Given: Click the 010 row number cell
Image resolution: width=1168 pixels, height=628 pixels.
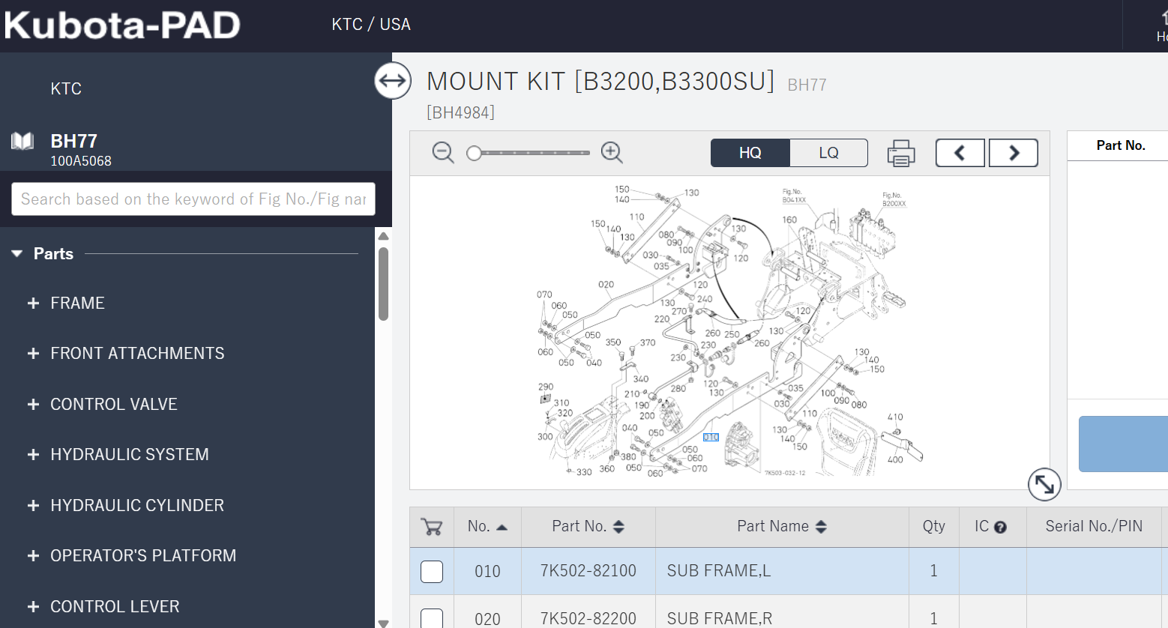Looking at the screenshot, I should [487, 572].
